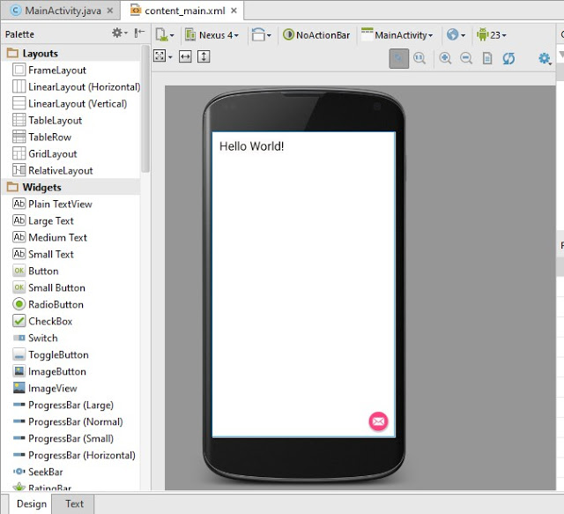This screenshot has width=564, height=514.
Task: Close the MainActivity.java tab
Action: coord(110,11)
